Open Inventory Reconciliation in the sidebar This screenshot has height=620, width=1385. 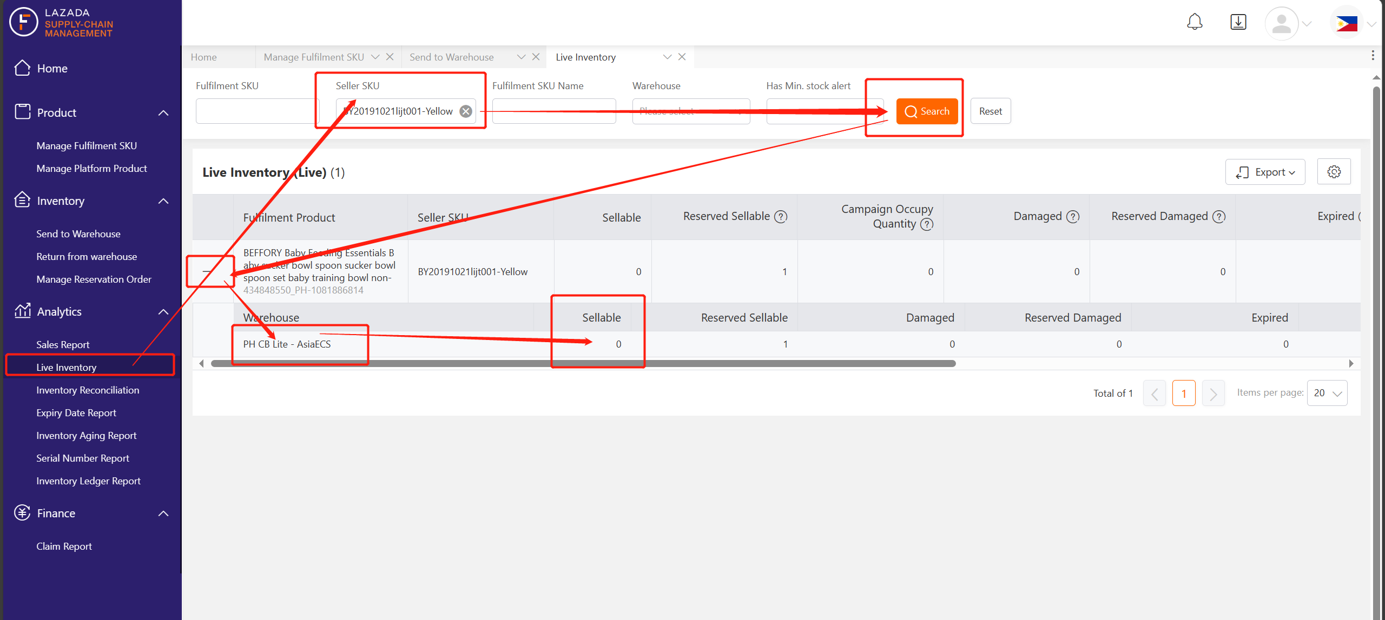point(88,390)
